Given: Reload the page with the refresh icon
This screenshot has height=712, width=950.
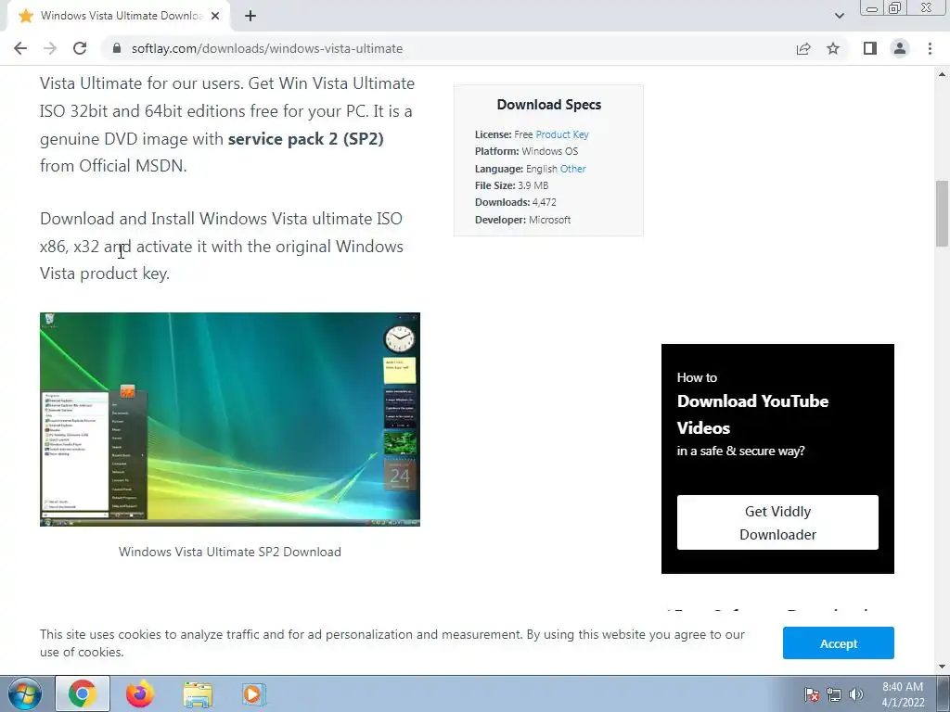Looking at the screenshot, I should (x=80, y=48).
